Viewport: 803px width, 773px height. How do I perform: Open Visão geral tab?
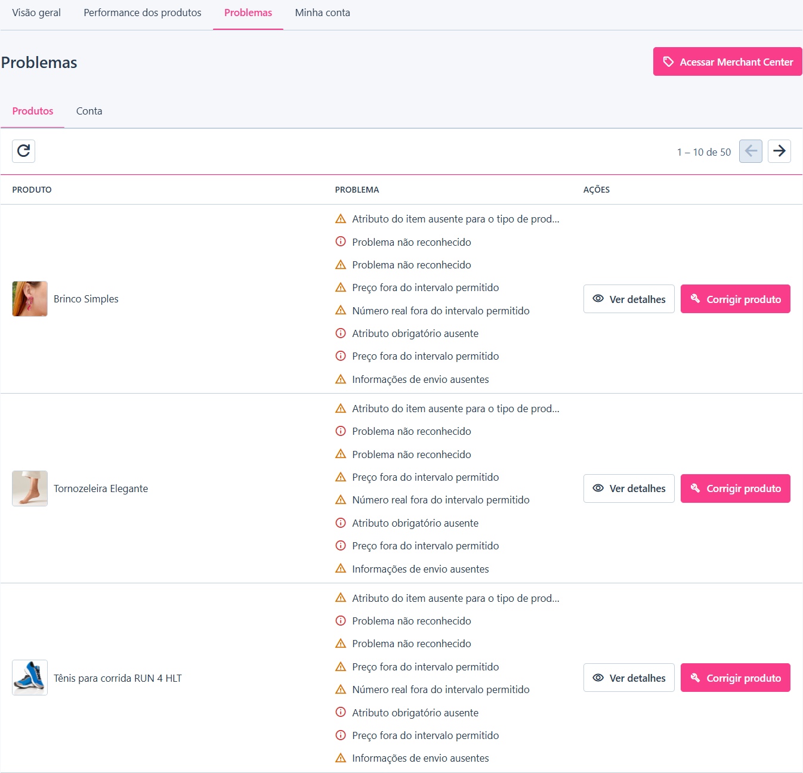coord(36,13)
